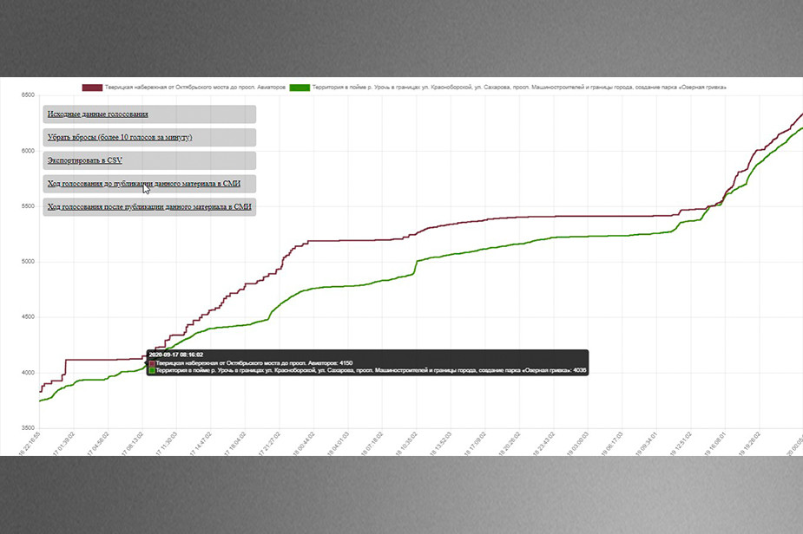Click the dark red legend color box
Viewport: 803px width, 534px height.
coord(92,88)
